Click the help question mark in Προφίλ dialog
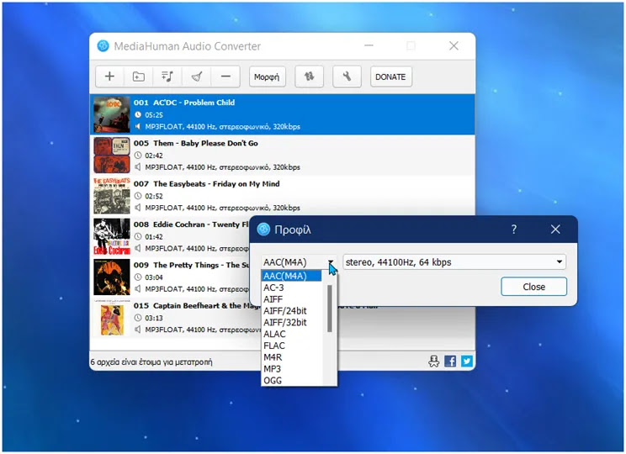Viewport: 626px width, 454px height. tap(514, 230)
